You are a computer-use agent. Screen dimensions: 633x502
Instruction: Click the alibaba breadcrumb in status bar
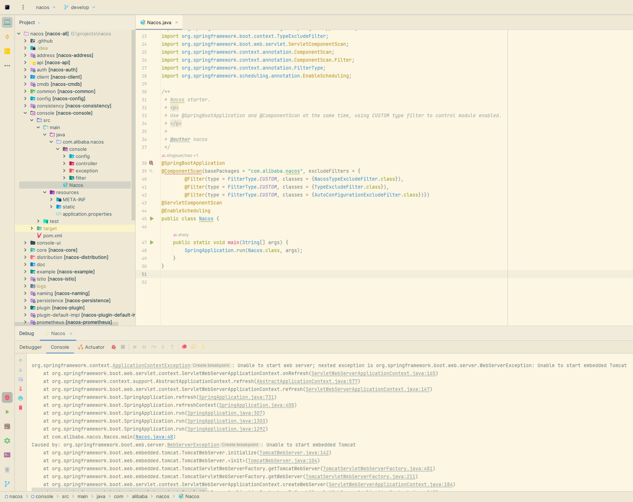coord(140,497)
